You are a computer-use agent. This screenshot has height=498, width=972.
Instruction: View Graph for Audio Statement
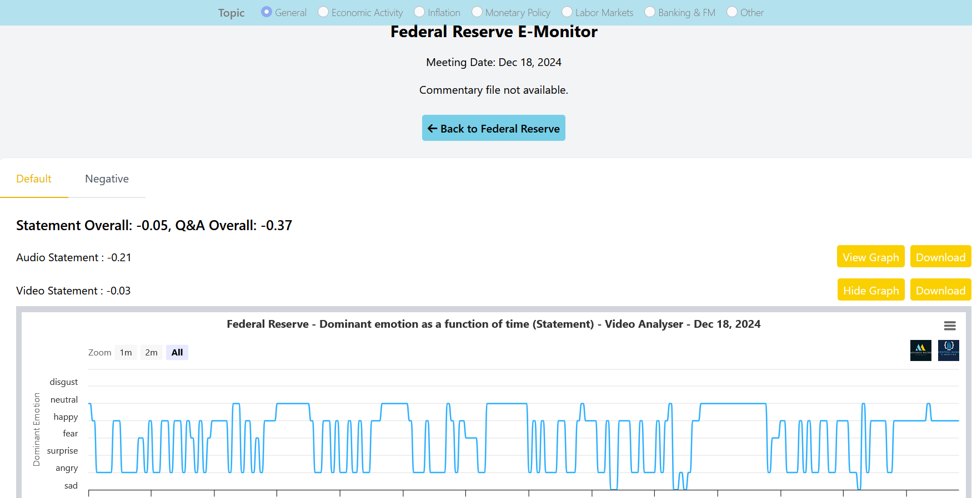tap(870, 257)
